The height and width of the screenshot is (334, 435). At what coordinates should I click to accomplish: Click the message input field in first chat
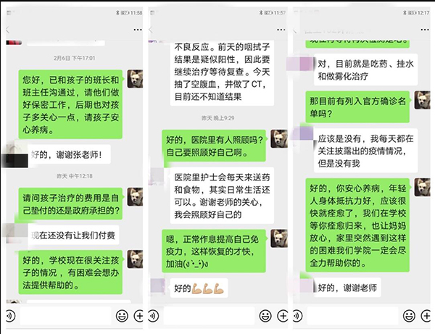pos(66,316)
